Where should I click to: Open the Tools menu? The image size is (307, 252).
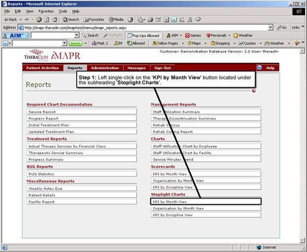63,11
